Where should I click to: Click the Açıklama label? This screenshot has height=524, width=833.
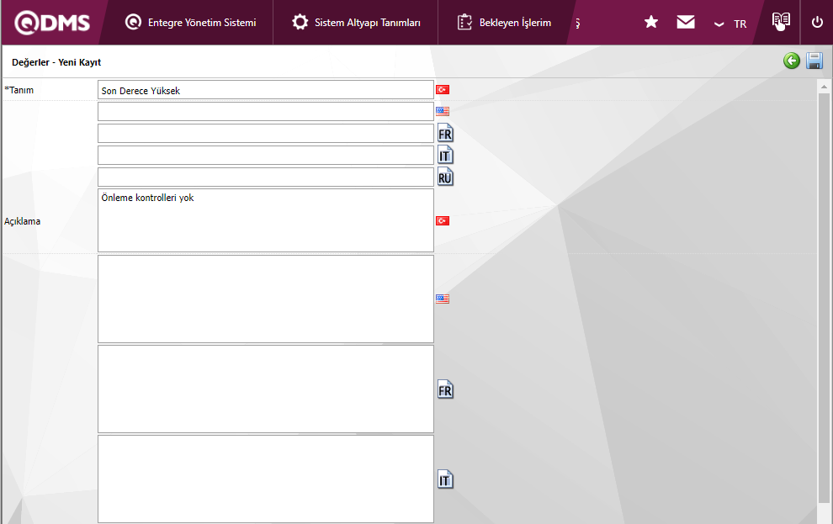(x=23, y=221)
